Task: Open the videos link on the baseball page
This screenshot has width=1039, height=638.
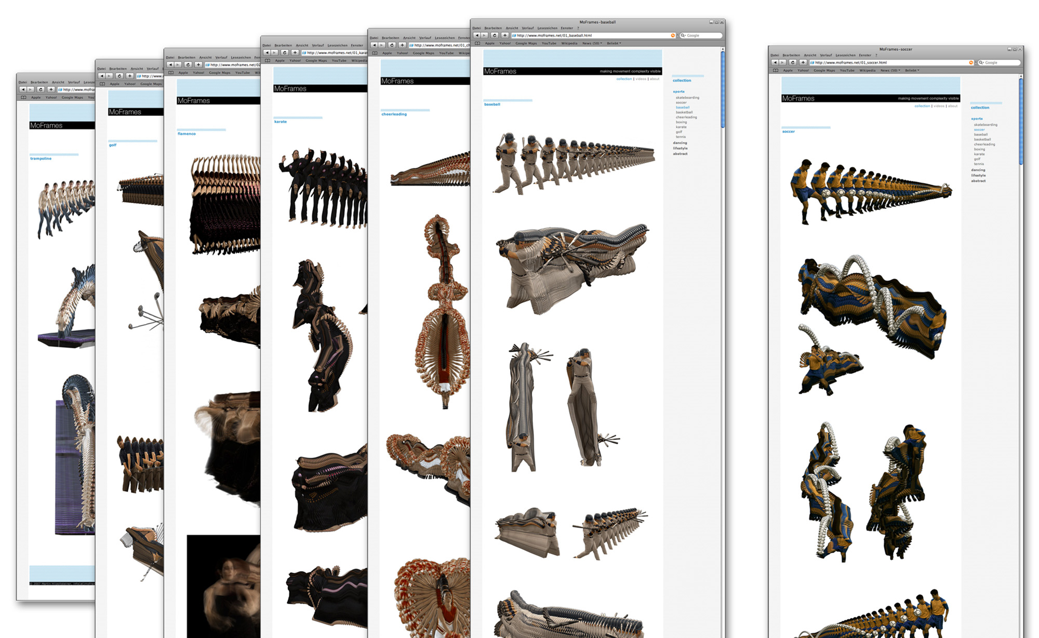Action: pyautogui.click(x=641, y=79)
